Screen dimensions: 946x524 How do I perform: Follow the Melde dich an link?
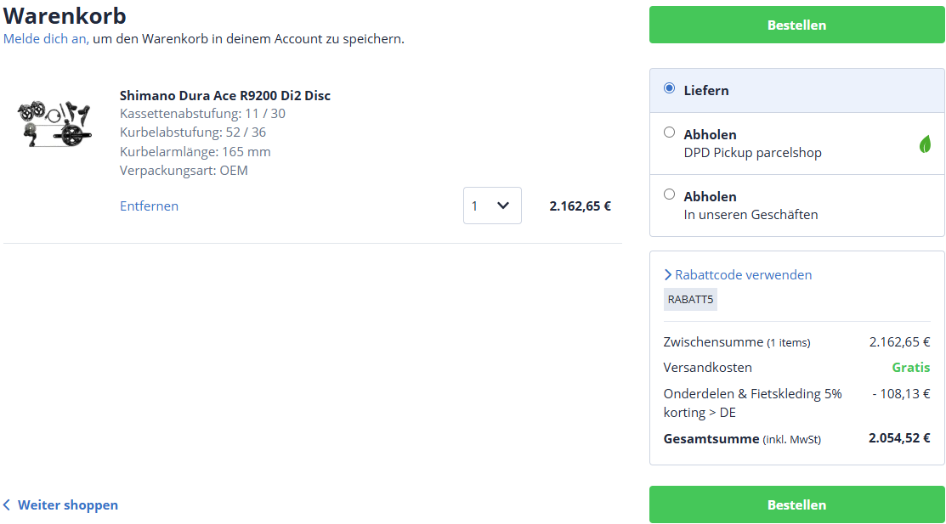click(x=45, y=39)
